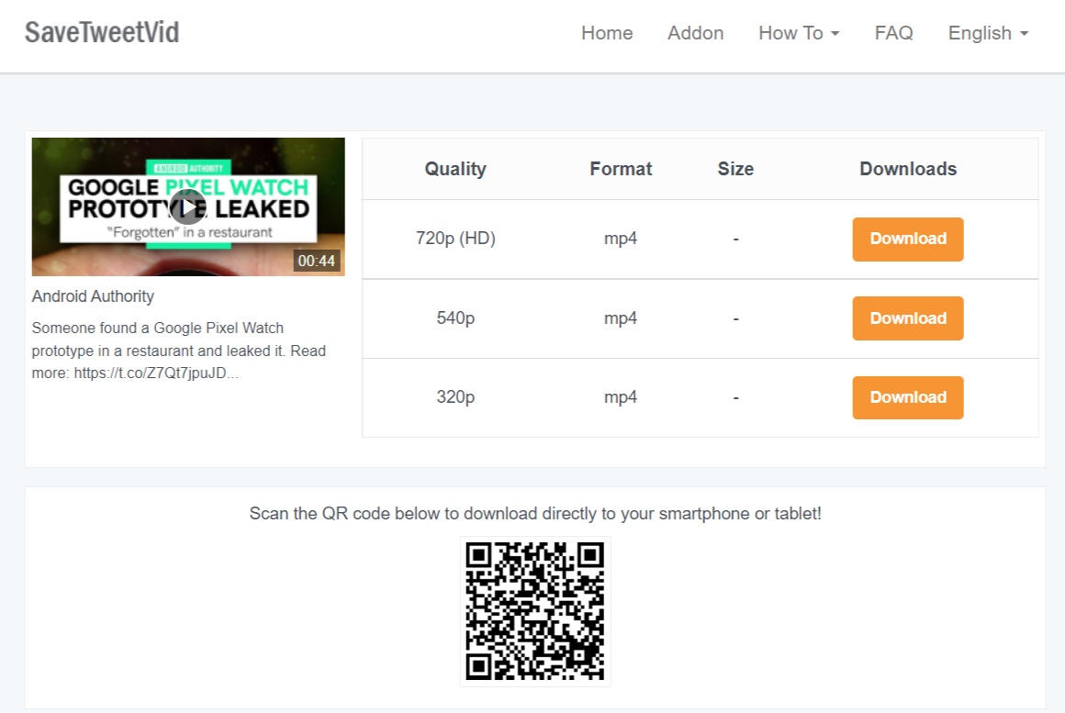Click the SaveTweetVid logo
This screenshot has height=713, width=1065.
[102, 33]
